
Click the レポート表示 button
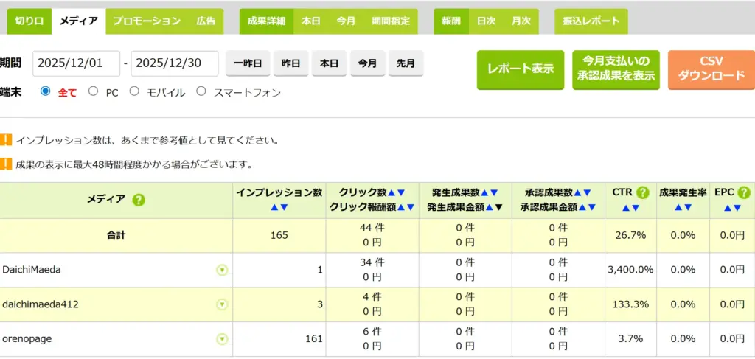(520, 69)
